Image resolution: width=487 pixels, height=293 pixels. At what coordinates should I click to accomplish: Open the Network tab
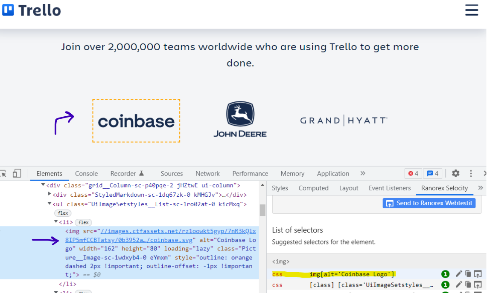pyautogui.click(x=207, y=174)
